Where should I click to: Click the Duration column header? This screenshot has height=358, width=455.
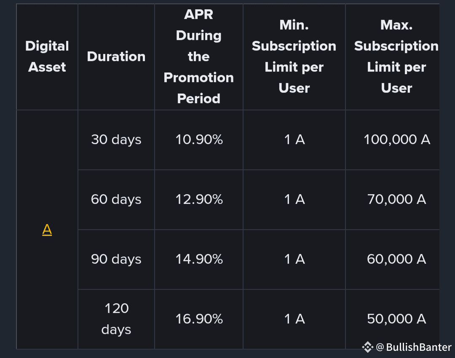pyautogui.click(x=116, y=56)
